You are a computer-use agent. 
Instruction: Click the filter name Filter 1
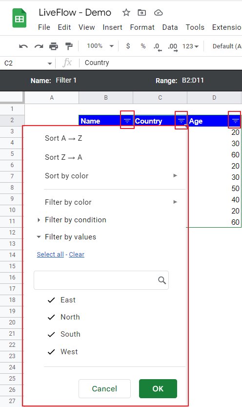66,80
